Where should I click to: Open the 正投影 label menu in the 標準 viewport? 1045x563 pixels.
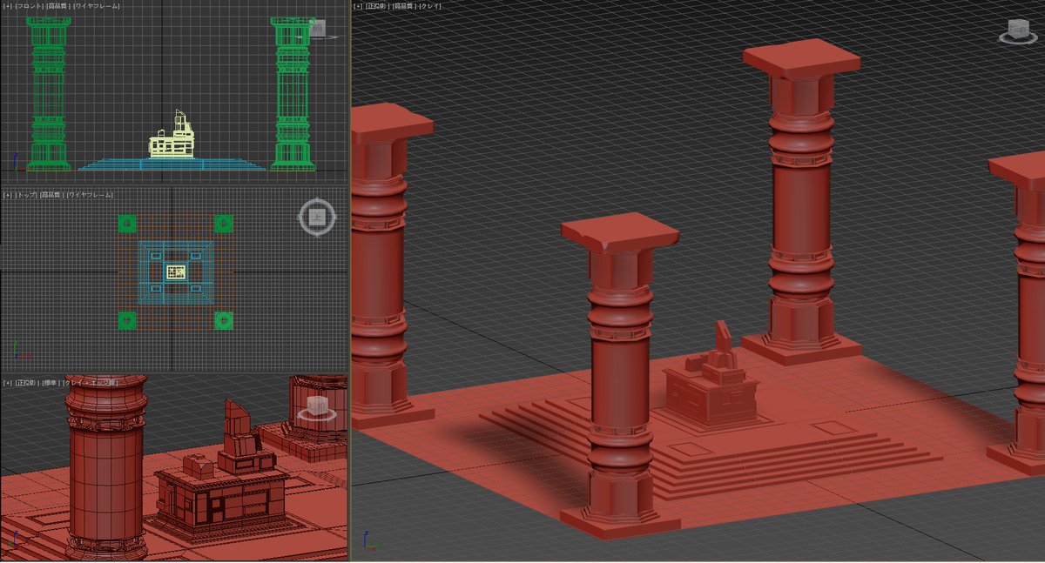point(27,383)
